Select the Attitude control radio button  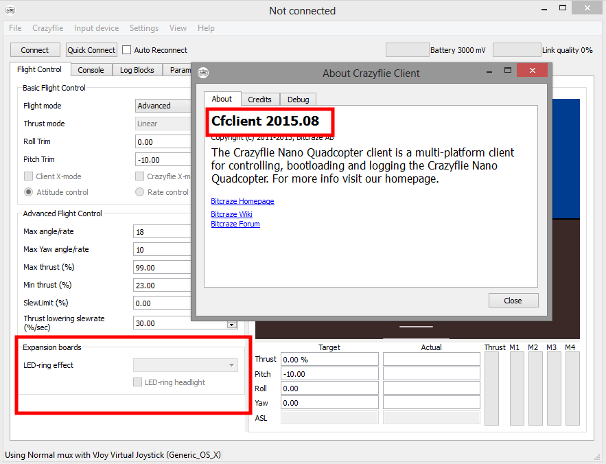(x=29, y=192)
